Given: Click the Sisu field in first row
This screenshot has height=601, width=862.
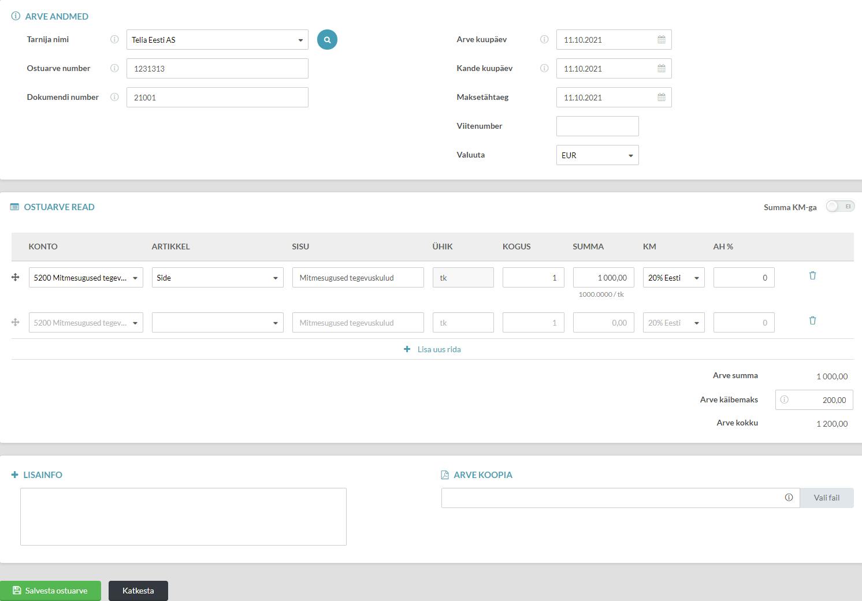Looking at the screenshot, I should click(x=358, y=278).
